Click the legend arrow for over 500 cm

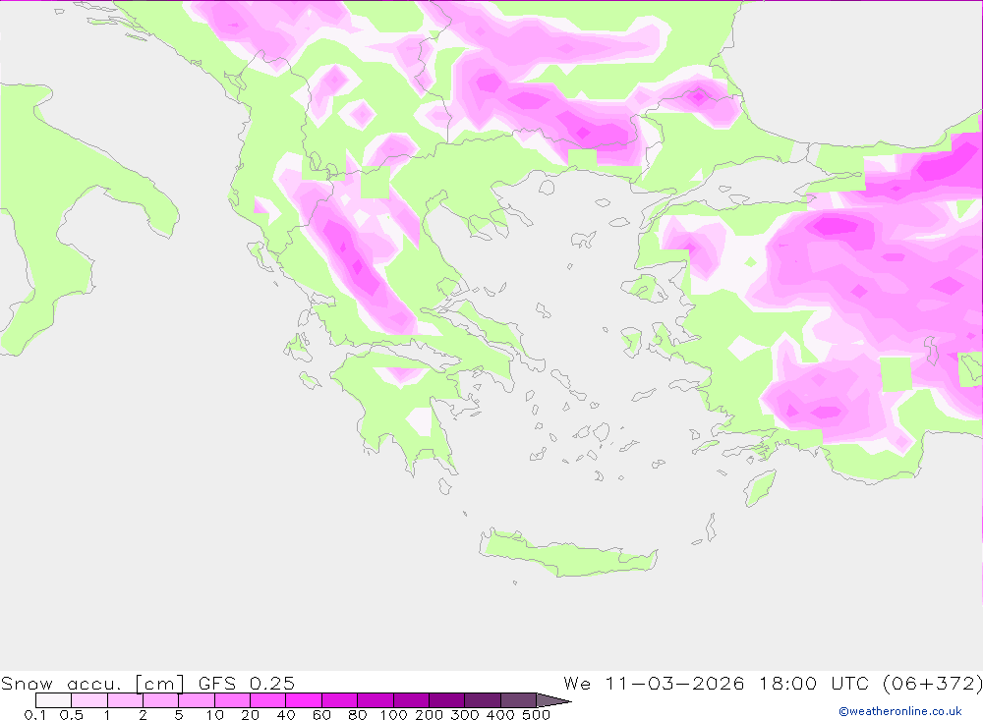point(553,700)
